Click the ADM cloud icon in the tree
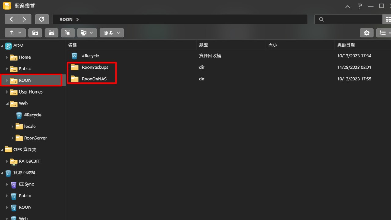Viewport: 391px width, 220px height. [9, 46]
